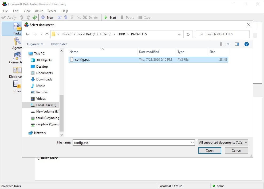
Task: Open the Organize dropdown menu
Action: pyautogui.click(x=35, y=44)
